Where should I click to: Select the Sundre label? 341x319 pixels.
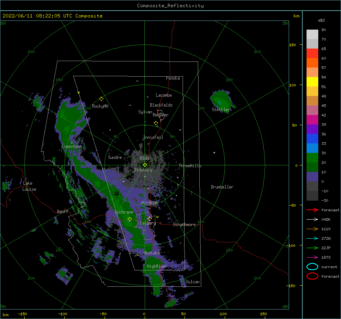[x=115, y=157]
